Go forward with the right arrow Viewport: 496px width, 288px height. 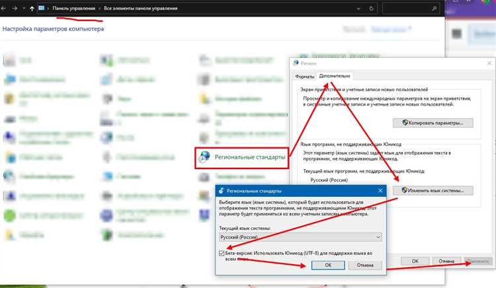[x=15, y=9]
